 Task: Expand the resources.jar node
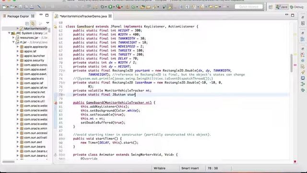13,37
